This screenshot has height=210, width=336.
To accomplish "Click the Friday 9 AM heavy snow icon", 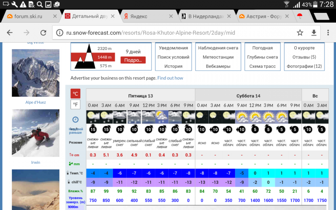I will click(x=134, y=117).
